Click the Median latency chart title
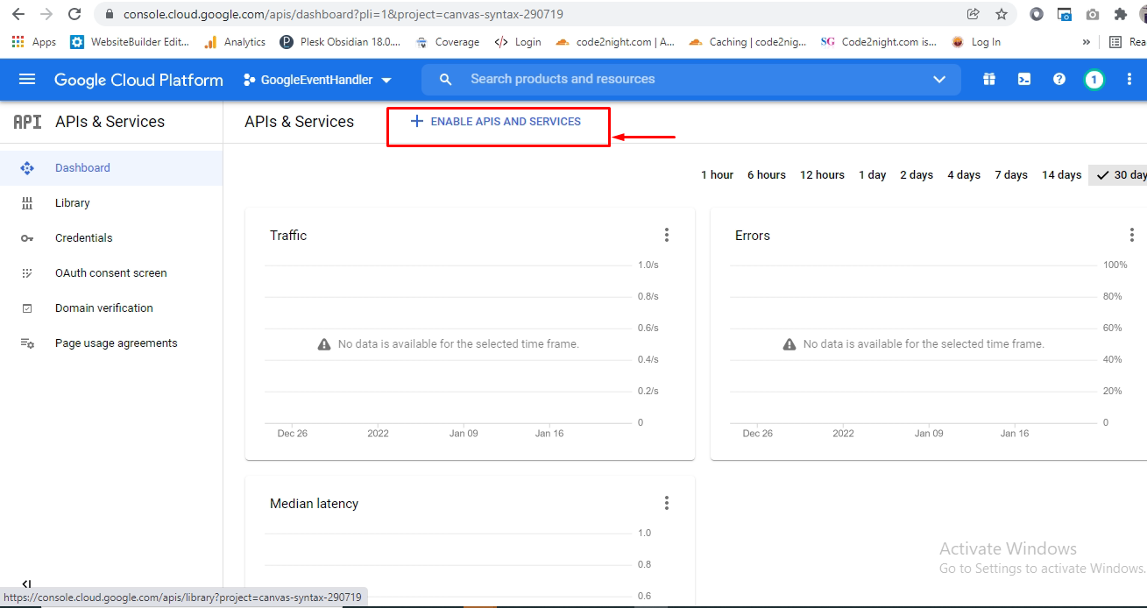1147x608 pixels. [x=314, y=504]
